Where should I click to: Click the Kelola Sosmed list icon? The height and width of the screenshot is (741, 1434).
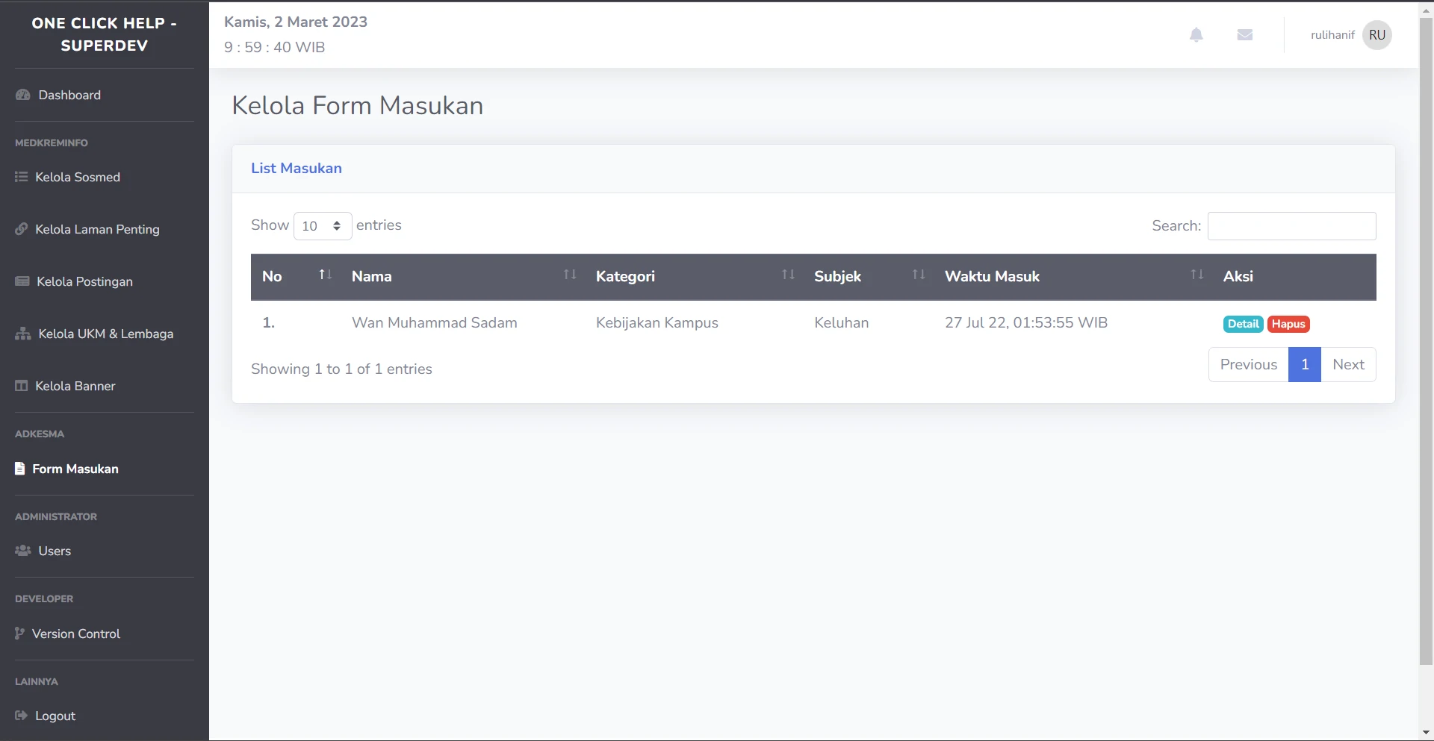22,178
